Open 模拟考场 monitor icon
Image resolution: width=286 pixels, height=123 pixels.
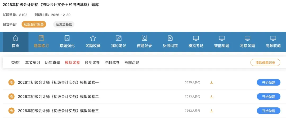[x=196, y=38]
